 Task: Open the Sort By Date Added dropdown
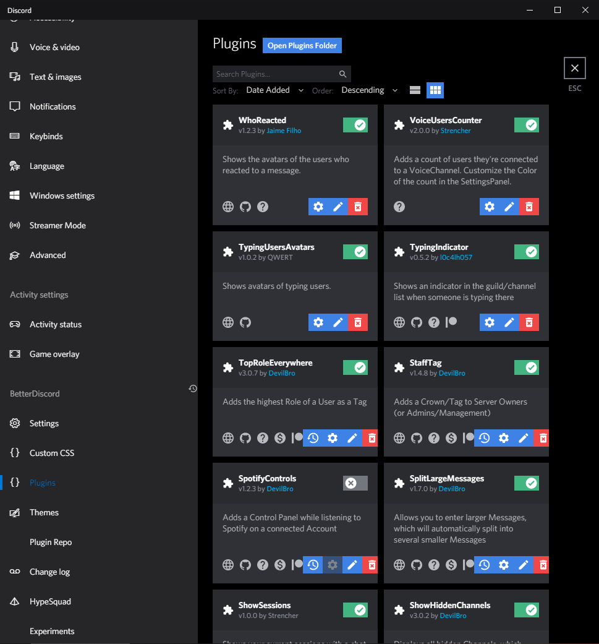coord(274,90)
